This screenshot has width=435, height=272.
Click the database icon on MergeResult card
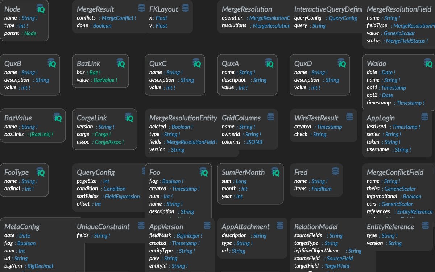pyautogui.click(x=141, y=8)
